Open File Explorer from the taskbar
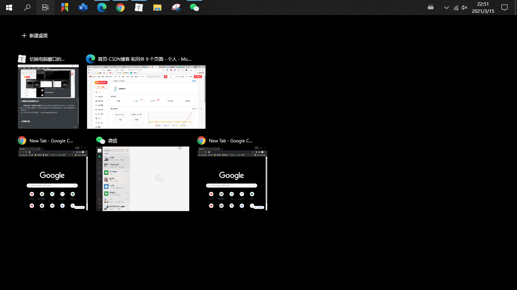517x290 pixels. [x=157, y=8]
